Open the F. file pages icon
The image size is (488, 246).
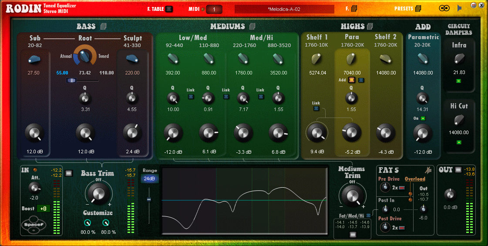pos(354,9)
